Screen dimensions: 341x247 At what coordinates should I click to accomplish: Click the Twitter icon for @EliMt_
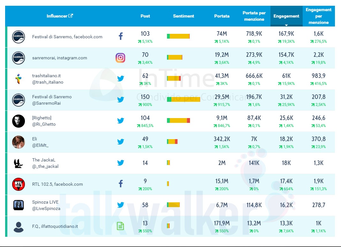[x=120, y=142]
